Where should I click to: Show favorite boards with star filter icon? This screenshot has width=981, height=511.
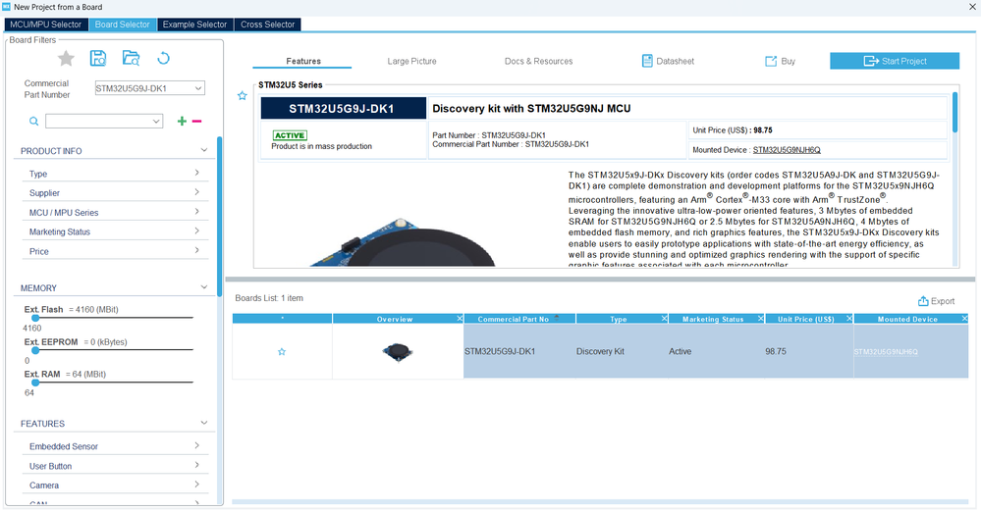point(66,59)
